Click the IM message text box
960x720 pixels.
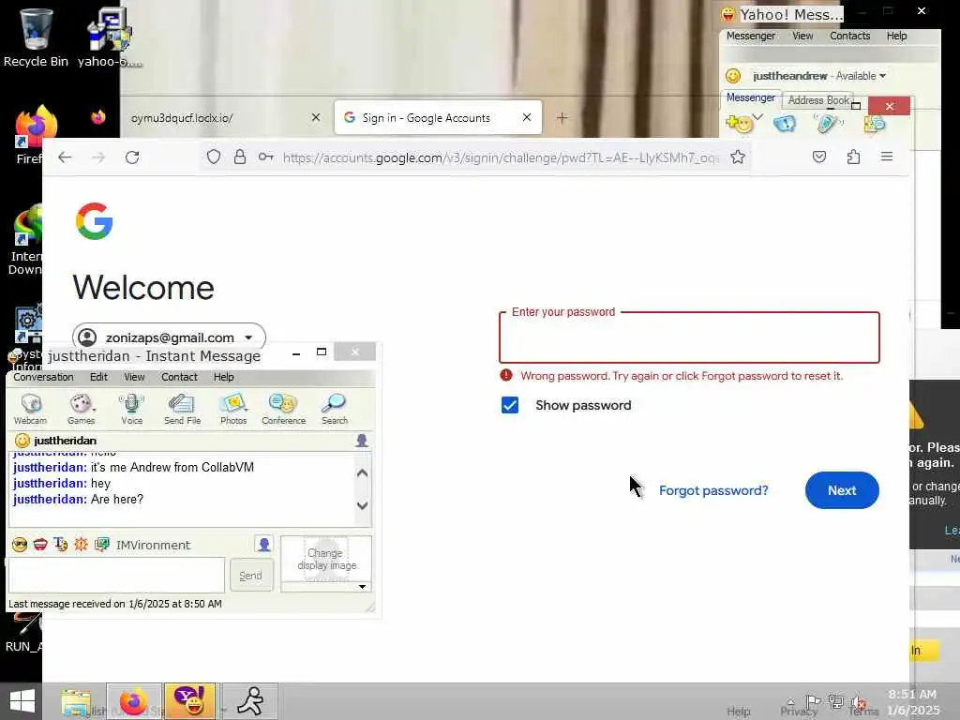point(116,575)
